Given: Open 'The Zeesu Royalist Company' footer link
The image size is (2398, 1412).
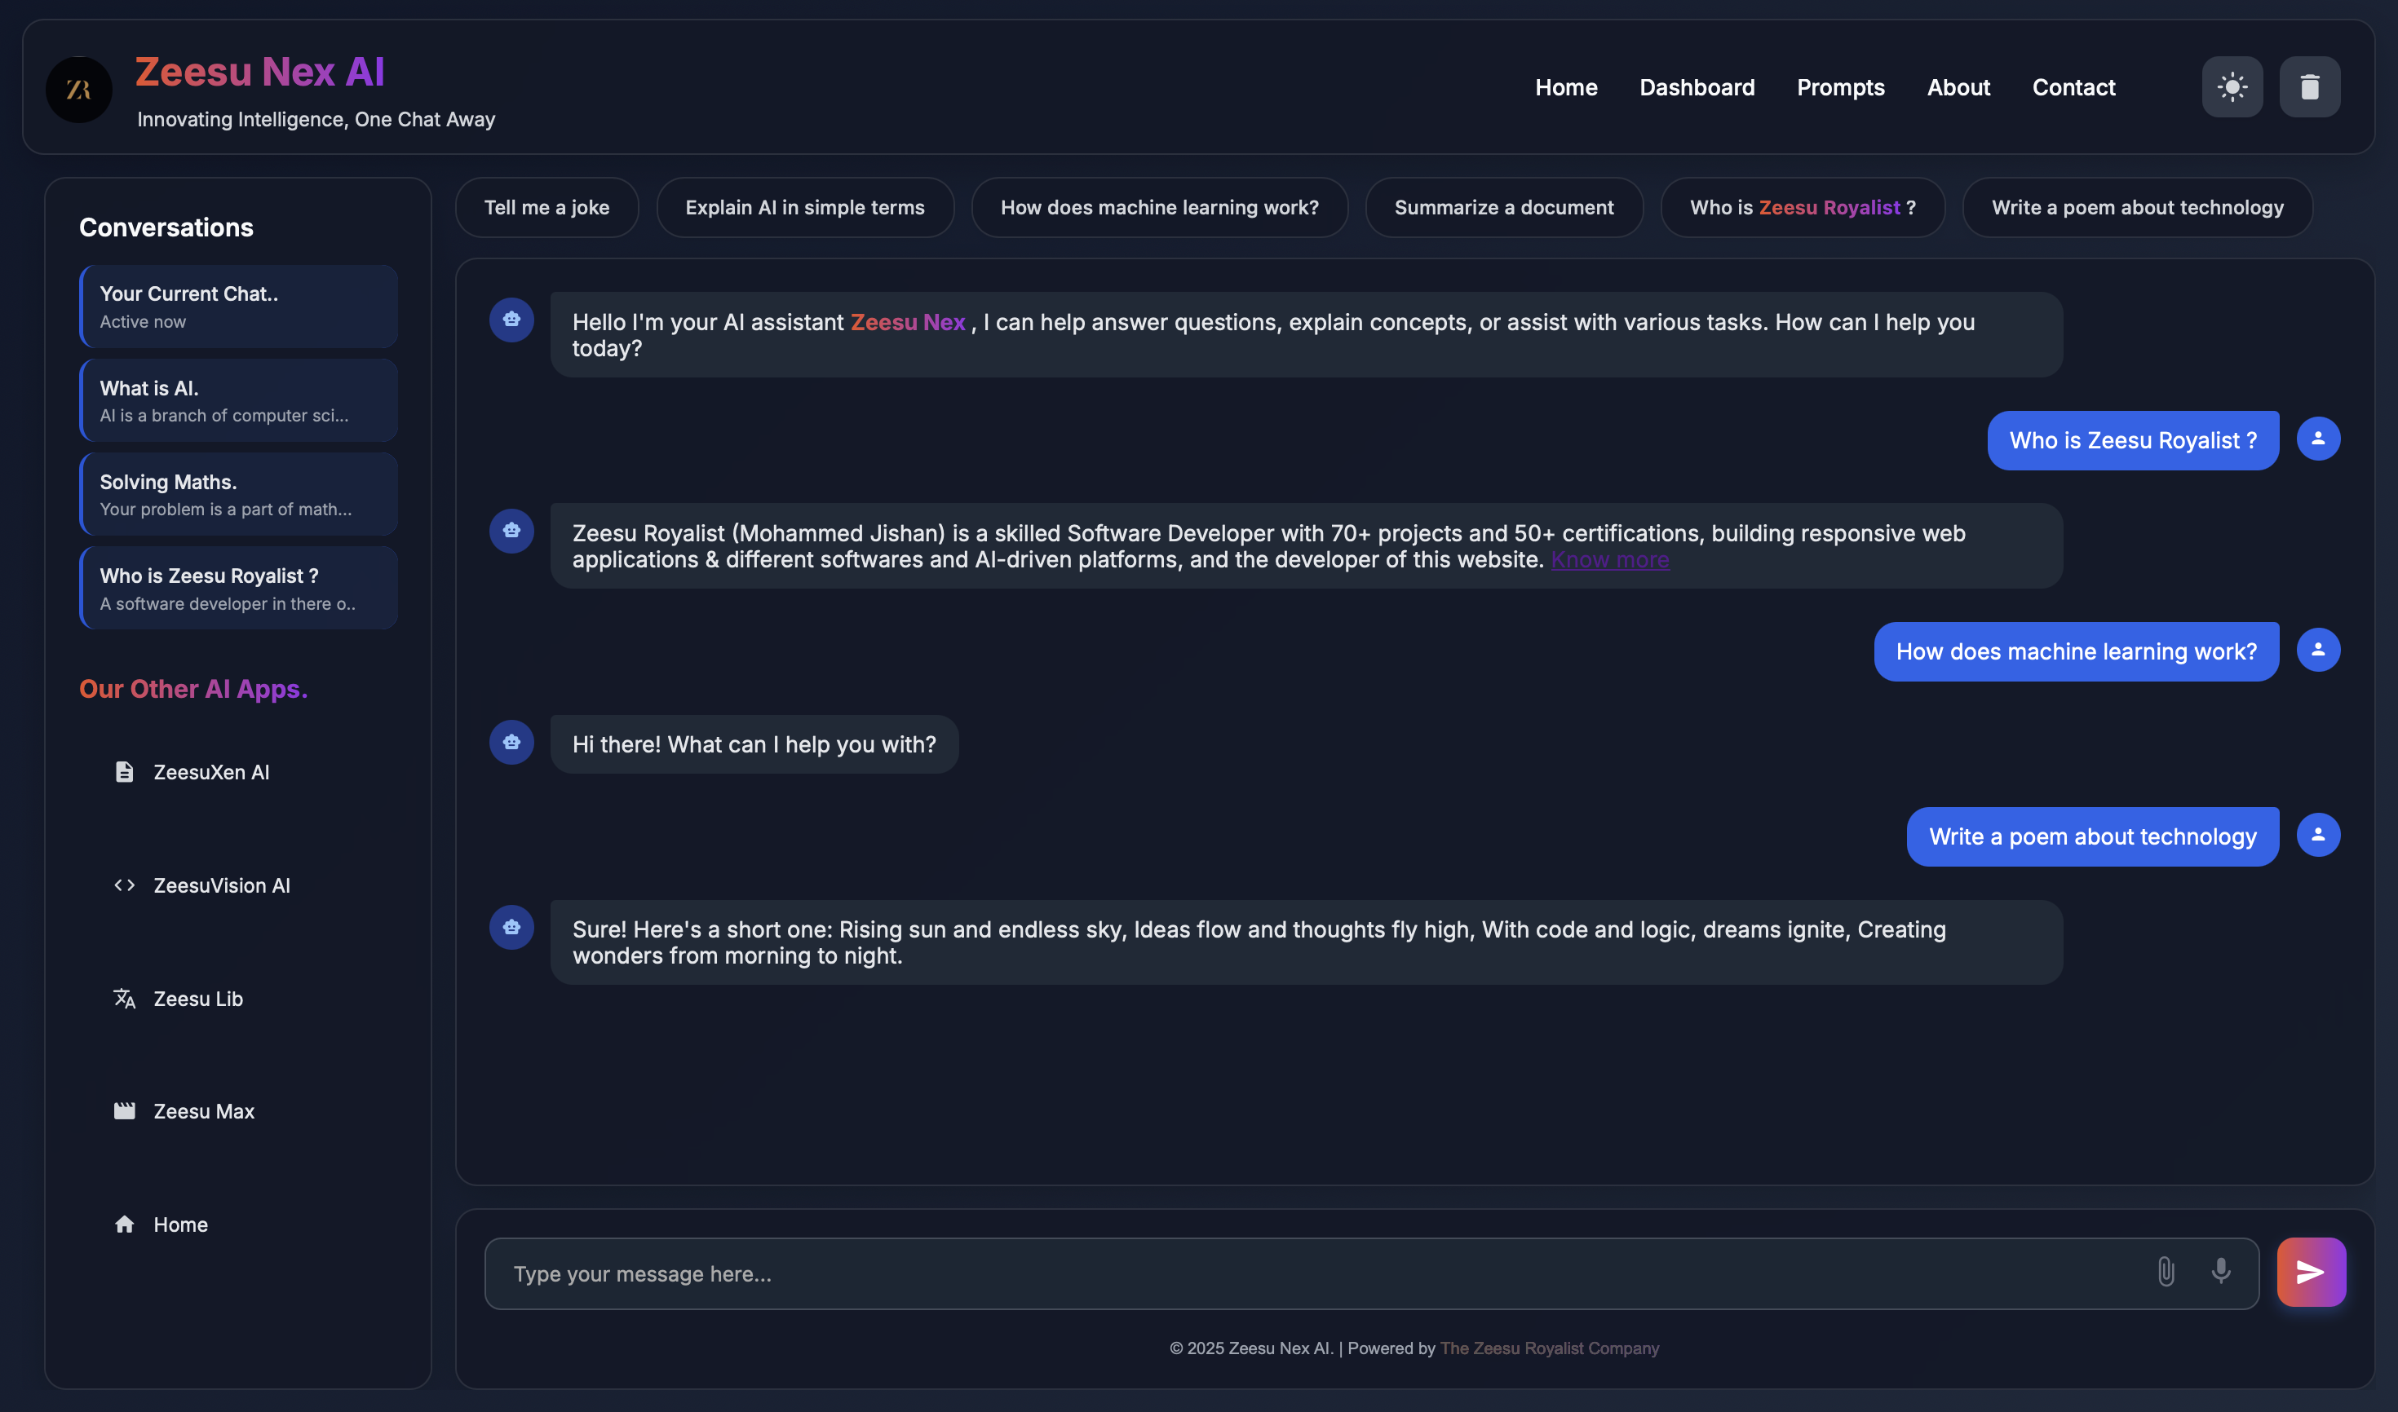Looking at the screenshot, I should [1549, 1348].
